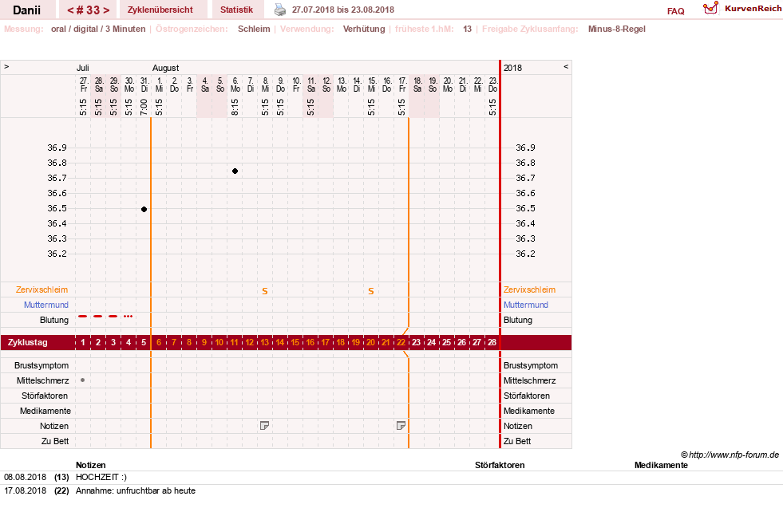Viewport: 783px width, 512px height.
Task: Click cycle day 22 in Zyklustag row
Action: (x=401, y=342)
